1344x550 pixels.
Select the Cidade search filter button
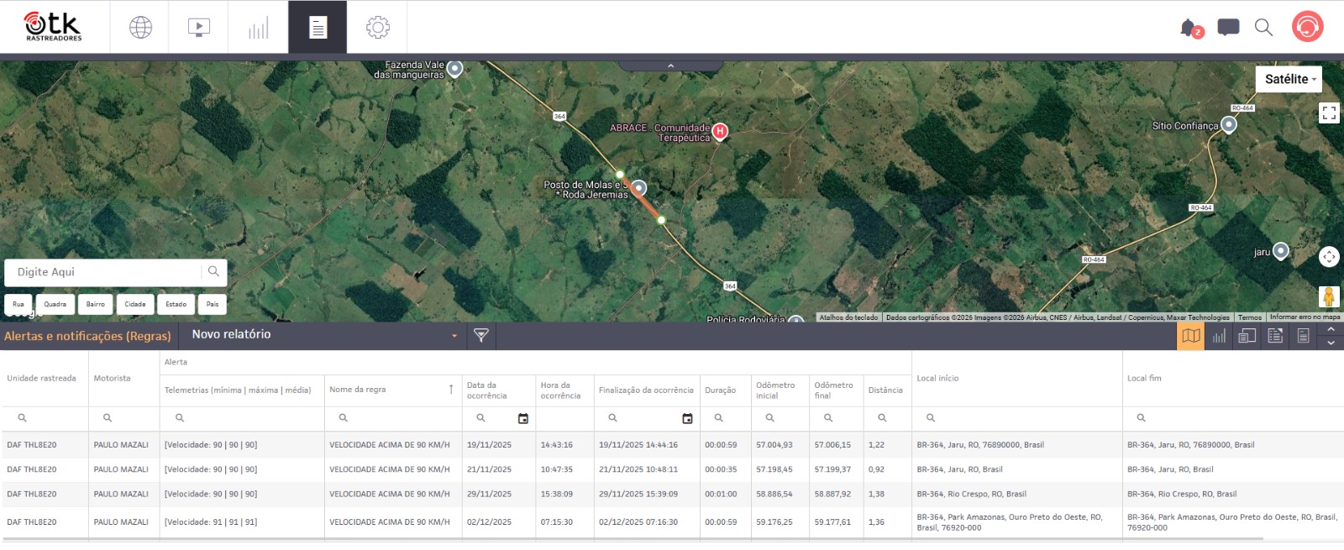(135, 304)
